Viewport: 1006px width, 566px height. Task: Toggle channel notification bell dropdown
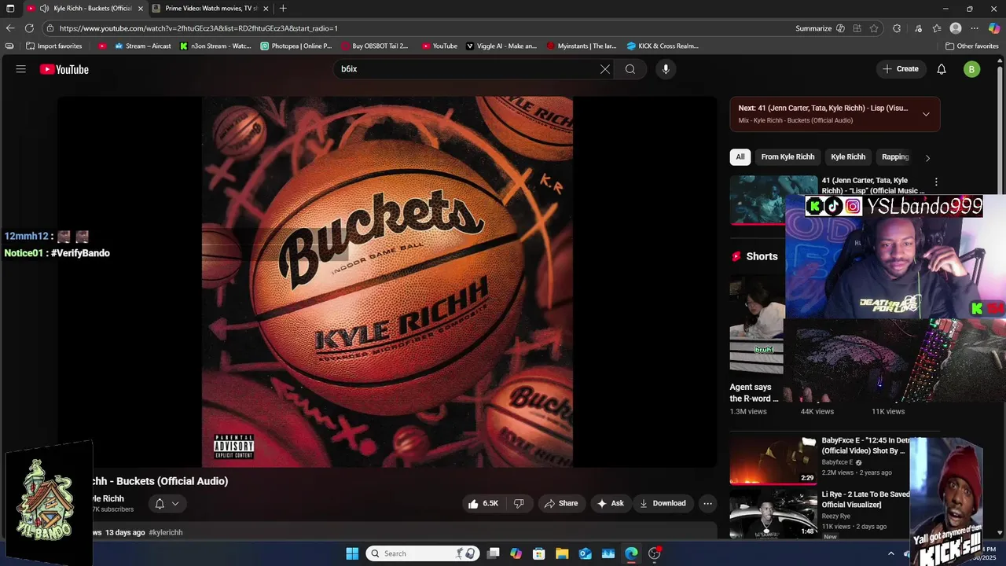167,504
